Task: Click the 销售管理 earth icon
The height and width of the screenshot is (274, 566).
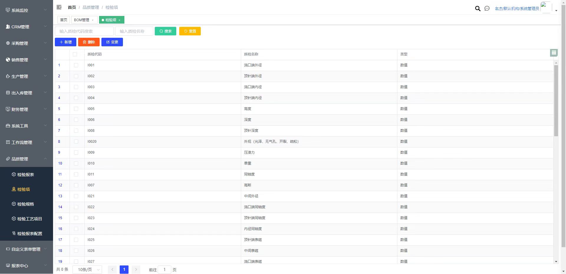Action: [8, 60]
